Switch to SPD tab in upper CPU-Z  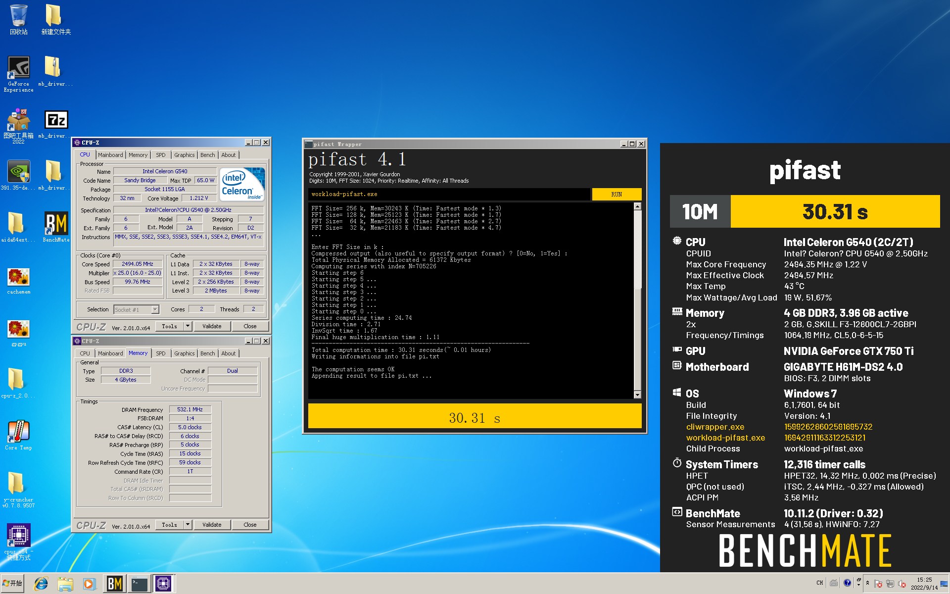(x=161, y=155)
